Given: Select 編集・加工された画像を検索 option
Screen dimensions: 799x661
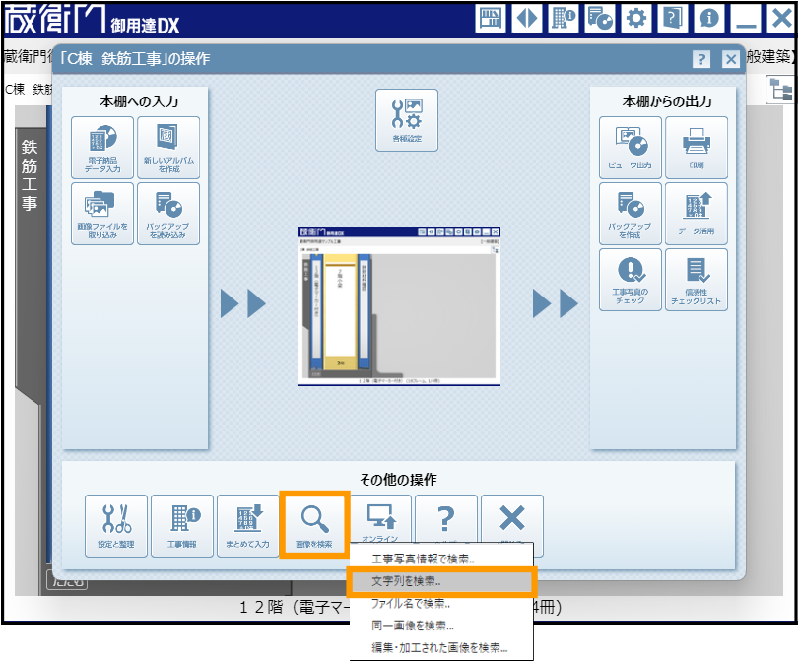Looking at the screenshot, I should coord(440,647).
